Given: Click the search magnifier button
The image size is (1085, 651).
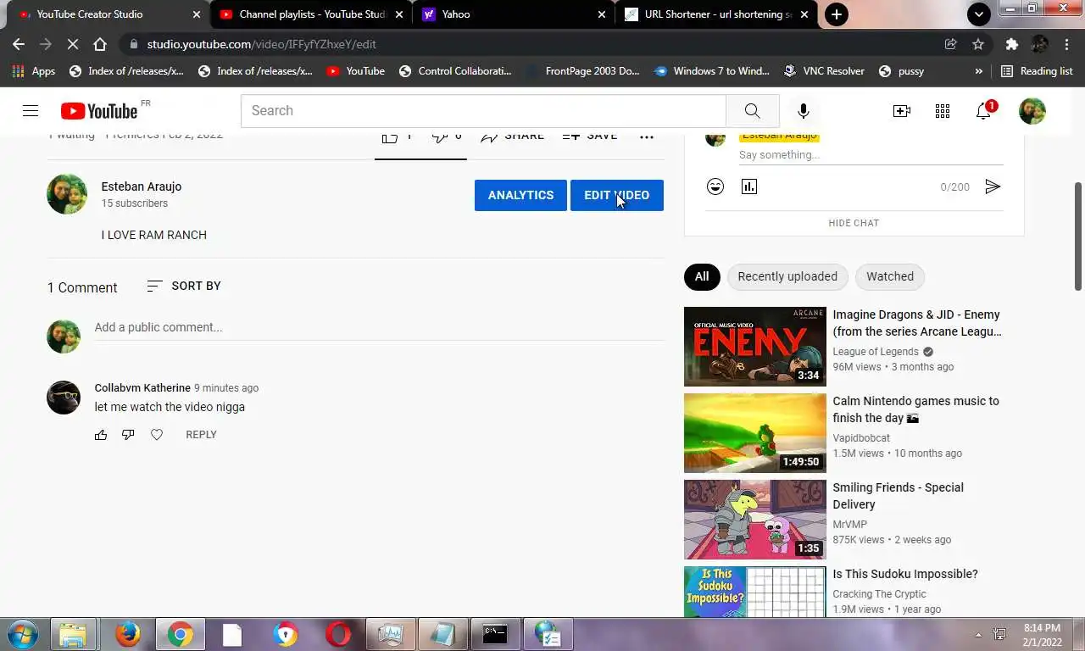Looking at the screenshot, I should 752,111.
